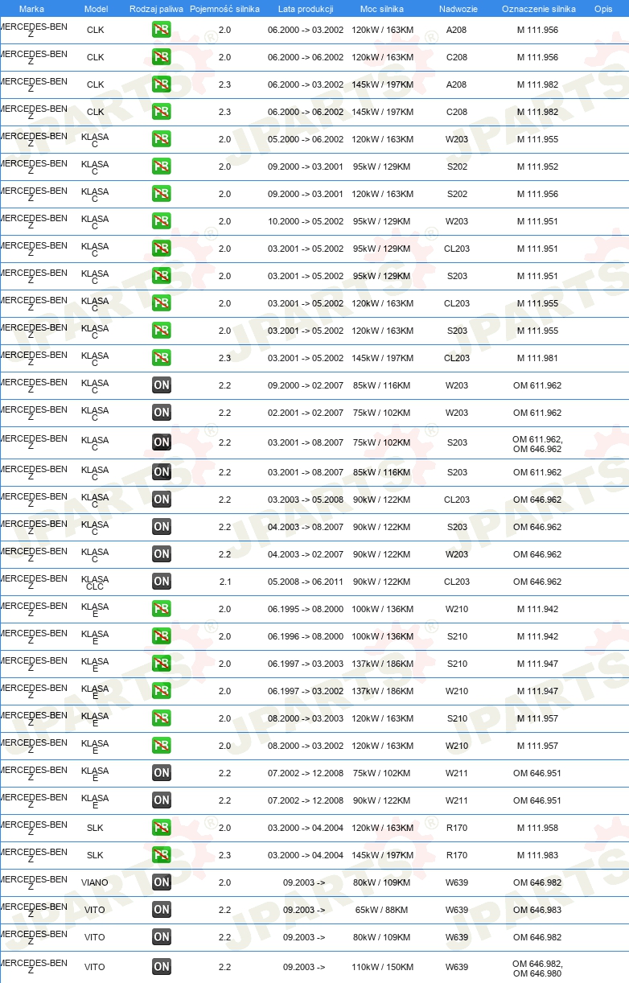Click the KLASA CLC model cell

pyautogui.click(x=95, y=582)
